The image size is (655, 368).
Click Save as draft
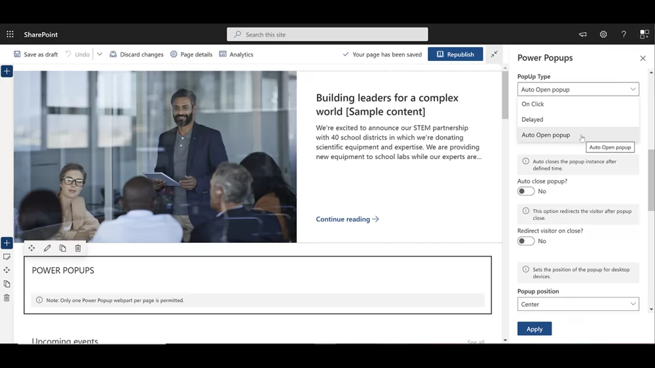tap(36, 54)
